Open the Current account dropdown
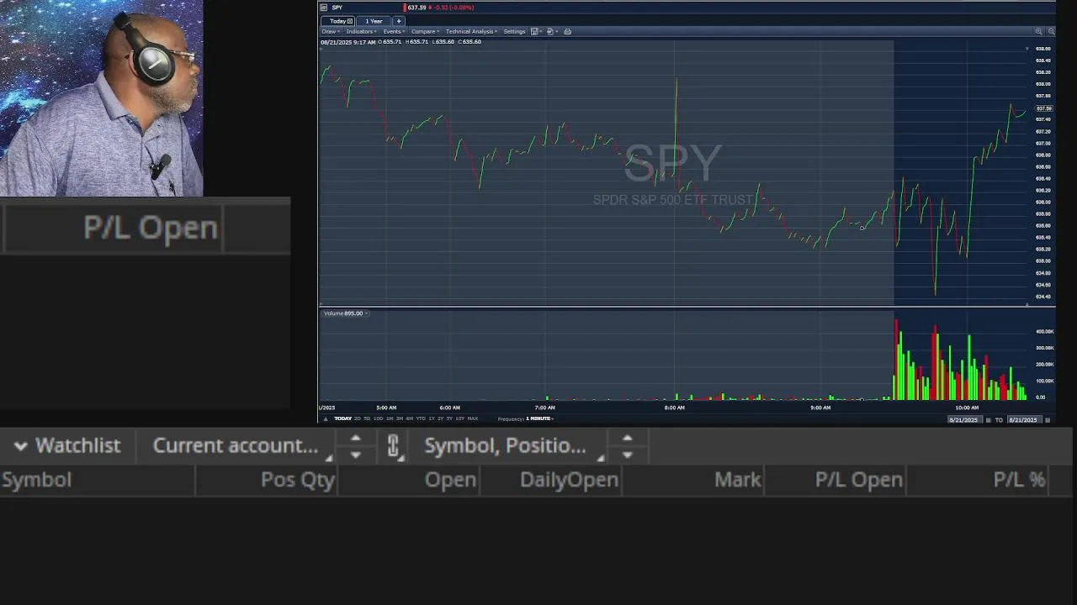1077x605 pixels. 242,445
